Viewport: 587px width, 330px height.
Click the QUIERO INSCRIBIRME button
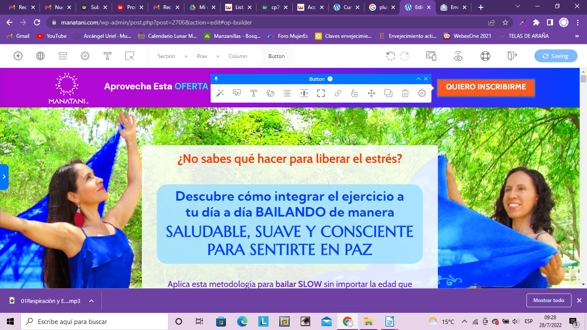tap(486, 87)
